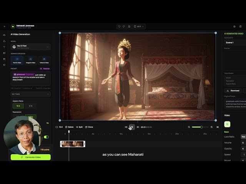
Task: Go back using the arrow beside project name
Action: (x=5, y=26)
